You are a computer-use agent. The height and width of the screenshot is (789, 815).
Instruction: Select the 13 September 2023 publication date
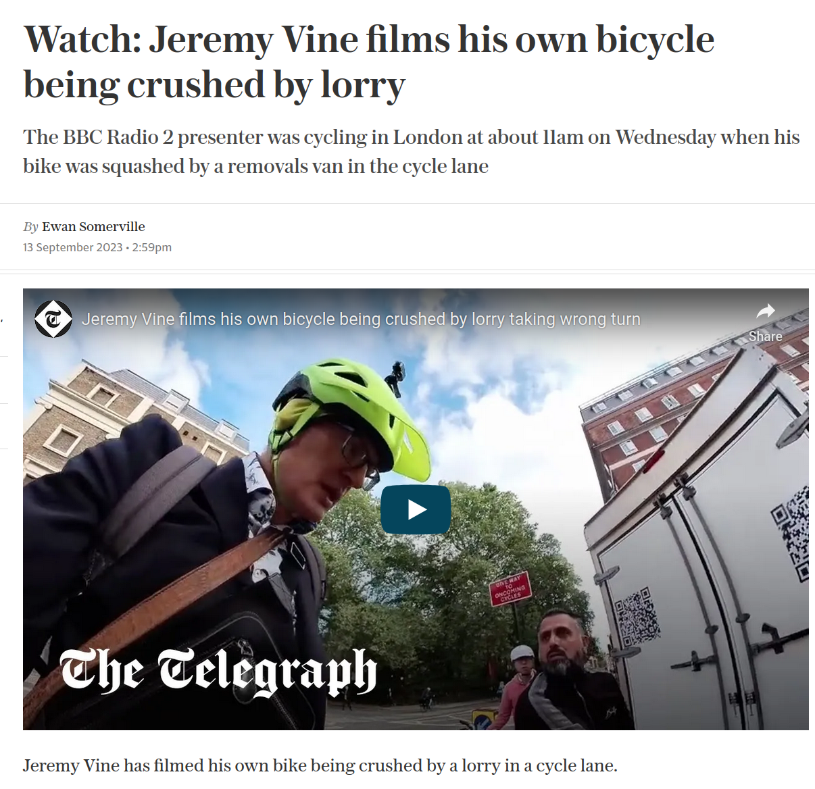(73, 247)
